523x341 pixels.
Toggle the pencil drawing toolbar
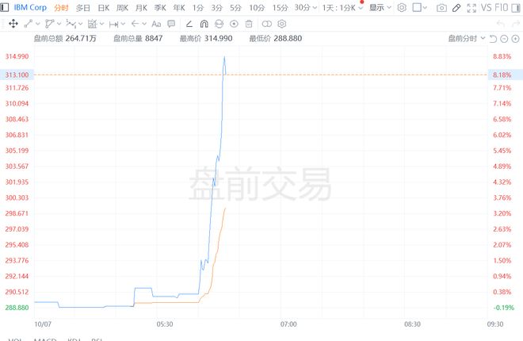pyautogui.click(x=456, y=8)
